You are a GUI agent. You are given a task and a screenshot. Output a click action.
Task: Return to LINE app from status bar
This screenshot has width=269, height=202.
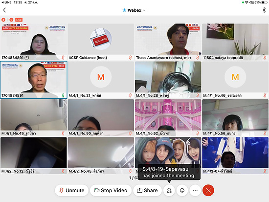tap(6, 2)
